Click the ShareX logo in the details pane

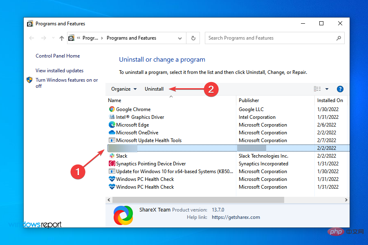tap(123, 215)
